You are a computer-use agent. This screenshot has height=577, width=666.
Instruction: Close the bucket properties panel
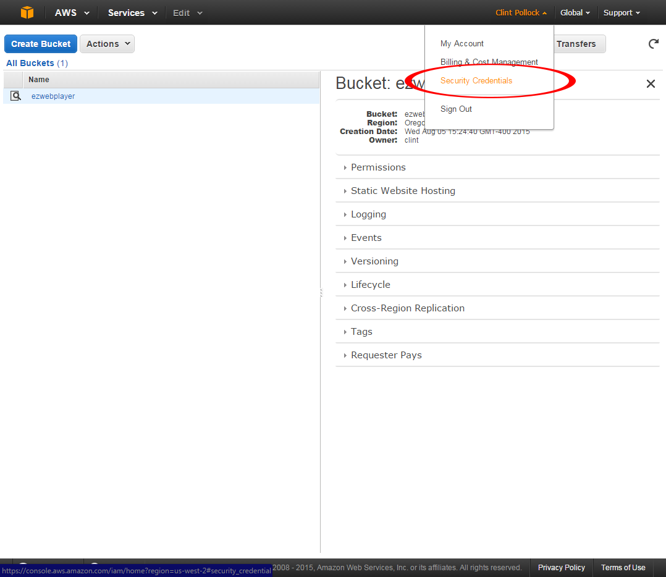(651, 83)
